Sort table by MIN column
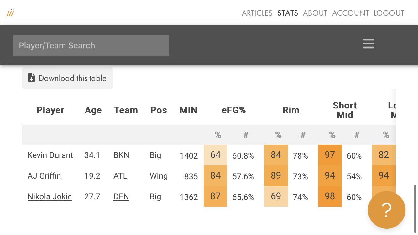 coord(188,110)
